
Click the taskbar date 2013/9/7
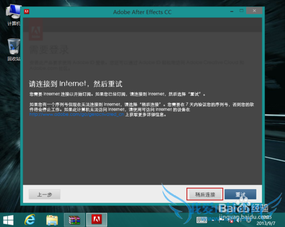coord(266,223)
